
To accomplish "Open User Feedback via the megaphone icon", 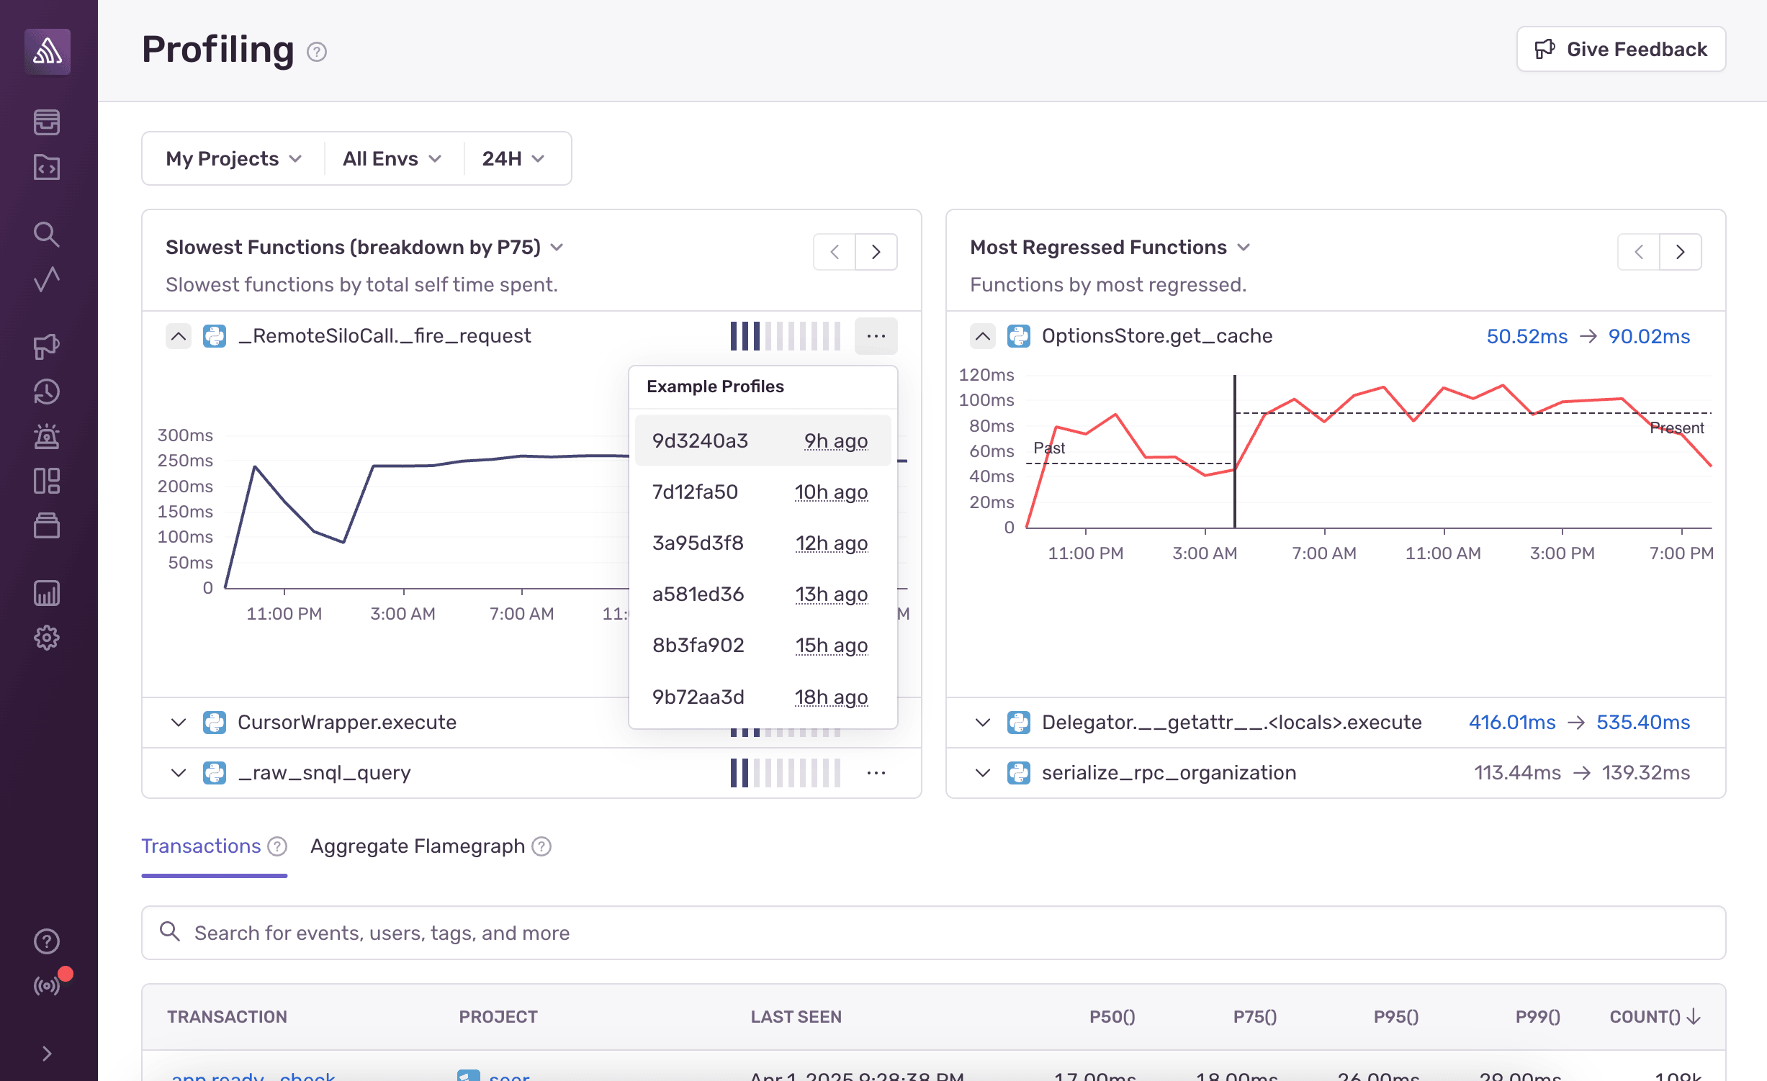I will pos(47,347).
